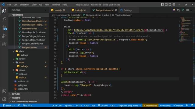The height and width of the screenshot is (109, 195).
Task: Open the Edit menu
Action: (15, 5)
